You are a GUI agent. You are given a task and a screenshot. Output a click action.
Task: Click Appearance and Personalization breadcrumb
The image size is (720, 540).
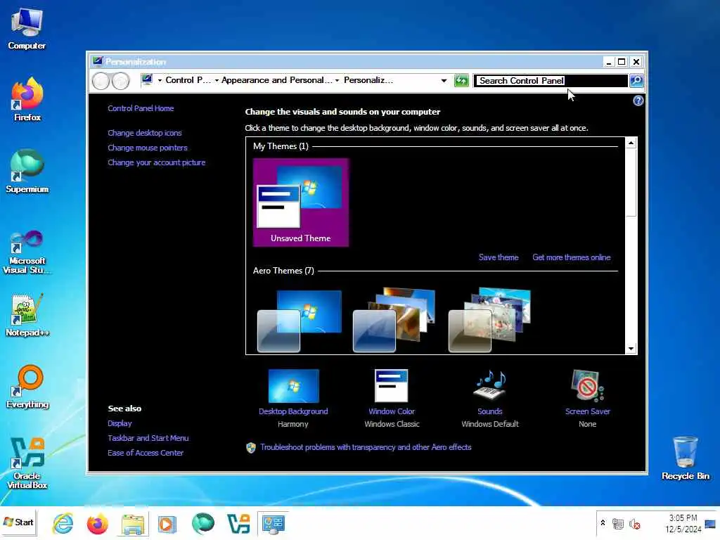click(x=276, y=80)
